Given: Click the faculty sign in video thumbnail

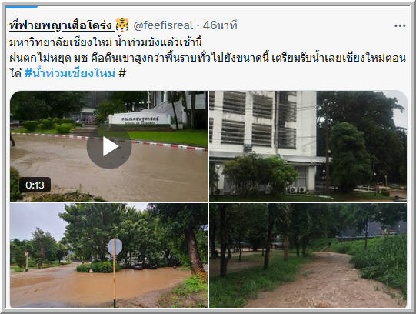Looking at the screenshot, I should (x=140, y=119).
